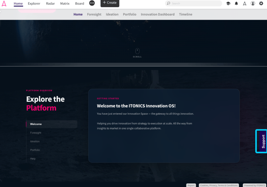Open the Radar menu item

click(x=50, y=4)
